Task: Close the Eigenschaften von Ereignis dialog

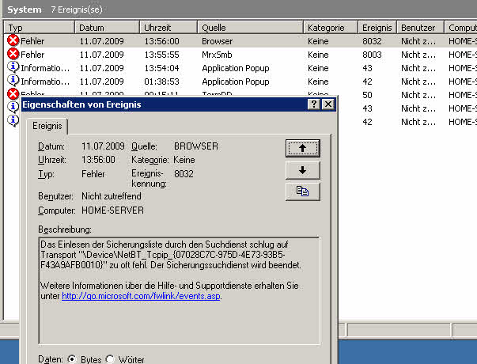Action: tap(328, 104)
